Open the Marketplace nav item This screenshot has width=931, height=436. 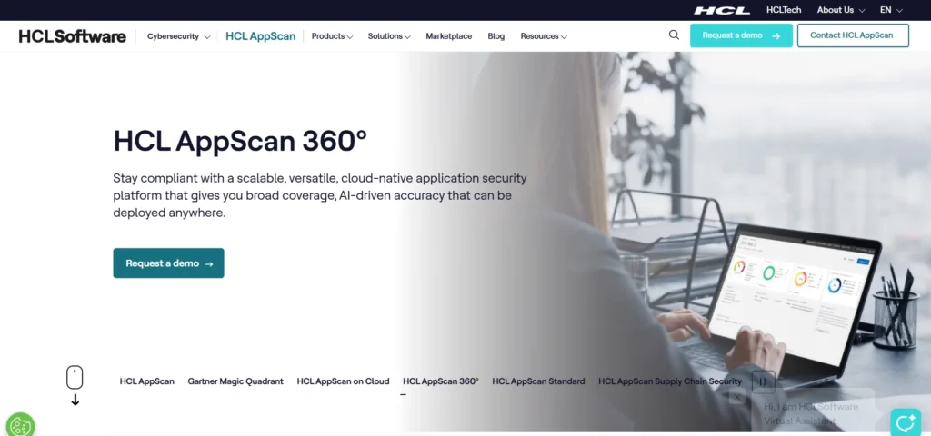click(x=449, y=36)
